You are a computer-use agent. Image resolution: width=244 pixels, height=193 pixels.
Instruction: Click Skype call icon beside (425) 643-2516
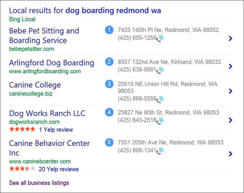point(160,121)
